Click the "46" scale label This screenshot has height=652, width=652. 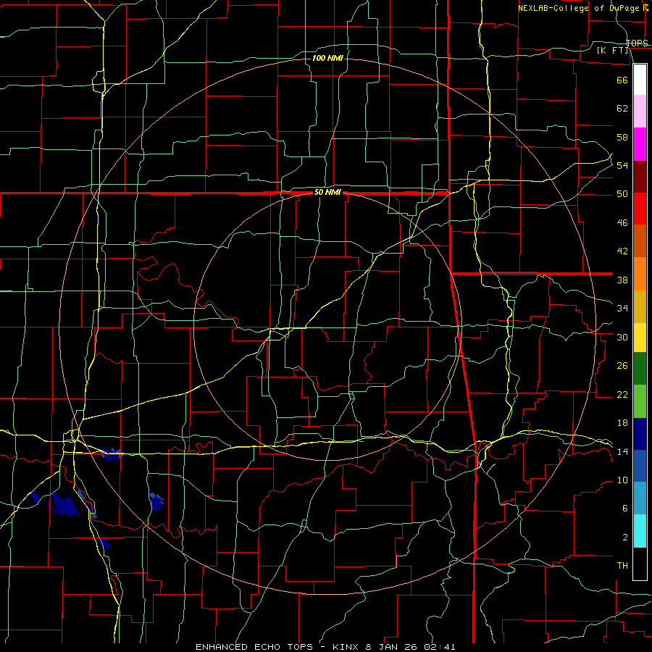(622, 223)
